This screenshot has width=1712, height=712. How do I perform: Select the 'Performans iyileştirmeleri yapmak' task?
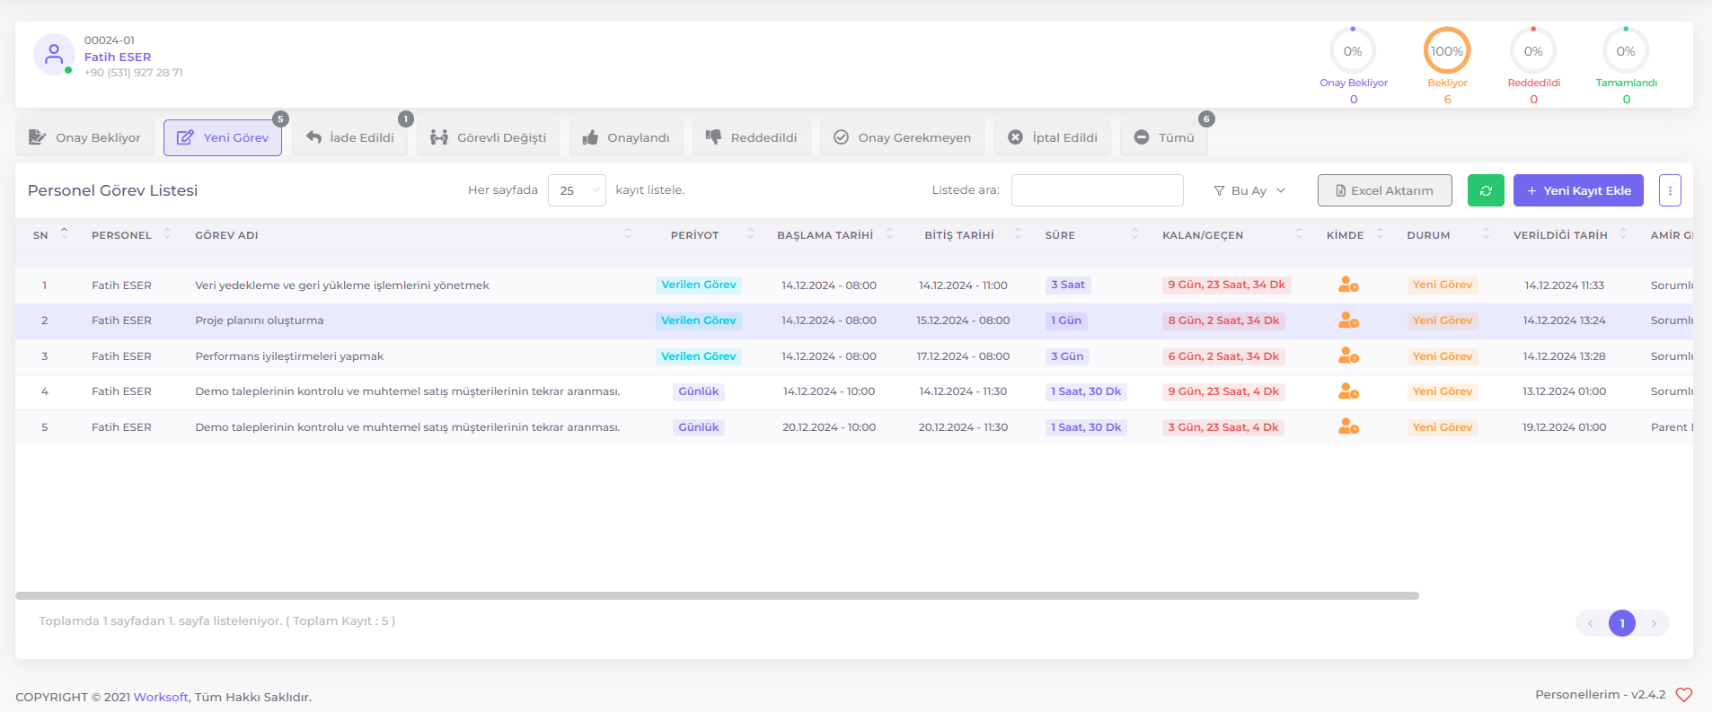[289, 356]
